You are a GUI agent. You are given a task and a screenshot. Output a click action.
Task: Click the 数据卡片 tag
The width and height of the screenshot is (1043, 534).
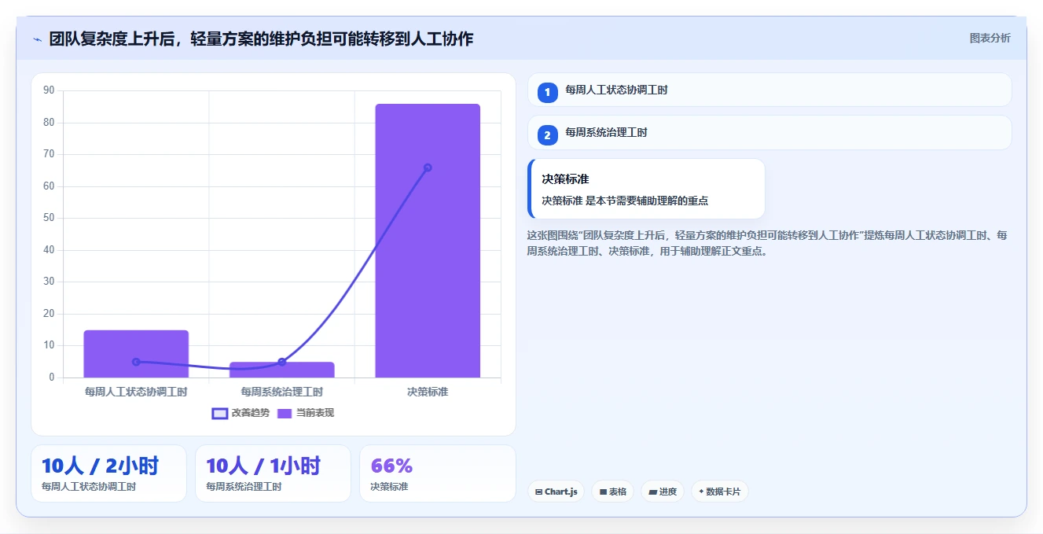pos(719,492)
